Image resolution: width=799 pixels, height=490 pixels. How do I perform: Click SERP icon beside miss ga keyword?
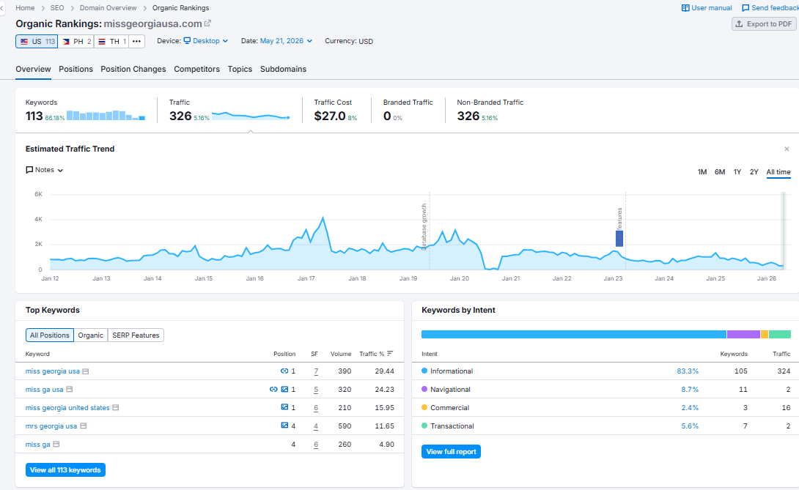pyautogui.click(x=56, y=445)
